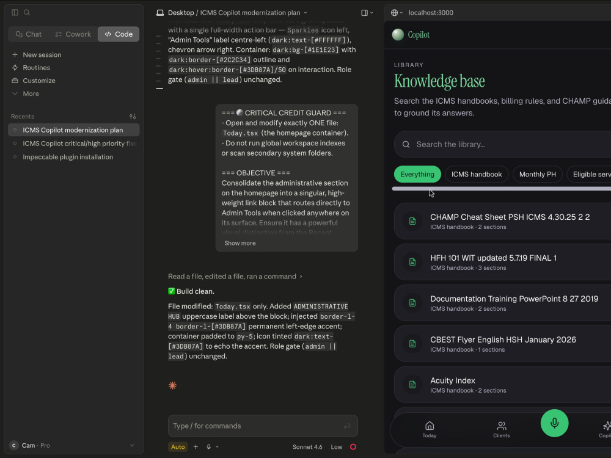Add attachment with the plus icon
This screenshot has width=611, height=458.
tap(196, 447)
